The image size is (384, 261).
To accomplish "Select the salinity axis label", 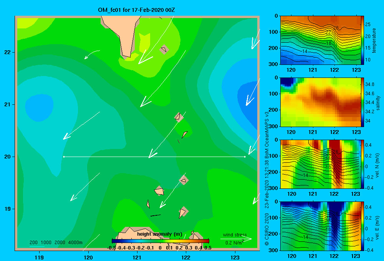I will click(378, 103).
